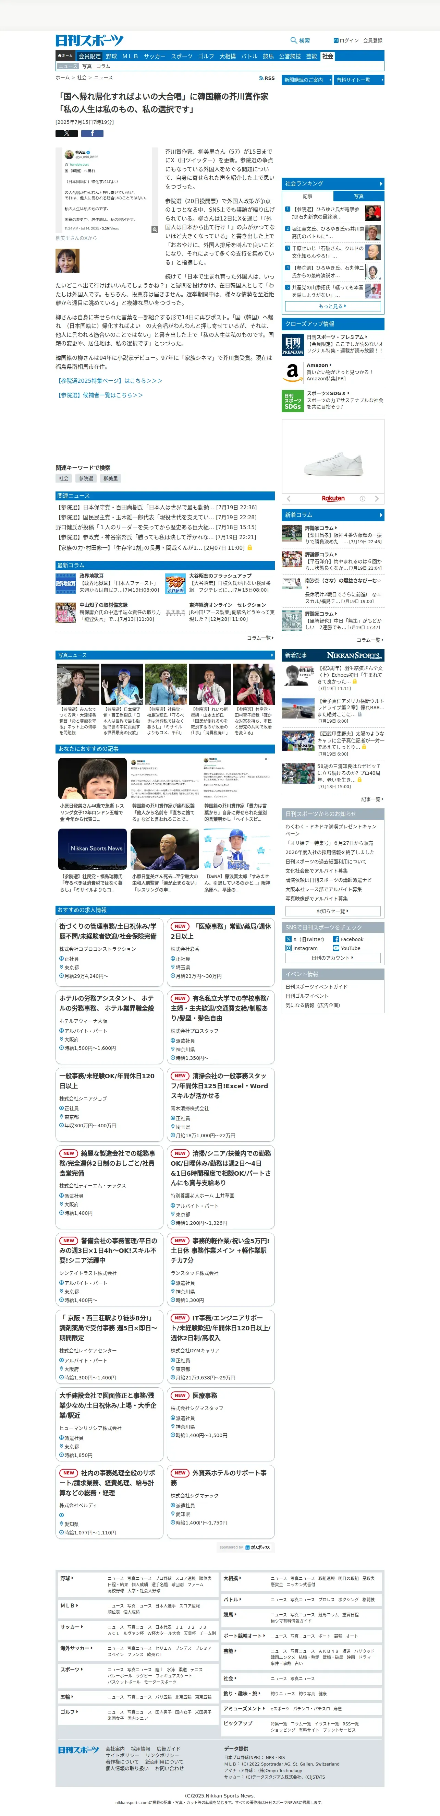Select 会員限定 in the navigation bar
The image size is (440, 1816).
coord(89,56)
